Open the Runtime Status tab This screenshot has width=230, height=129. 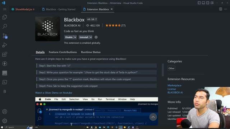[x=91, y=52]
